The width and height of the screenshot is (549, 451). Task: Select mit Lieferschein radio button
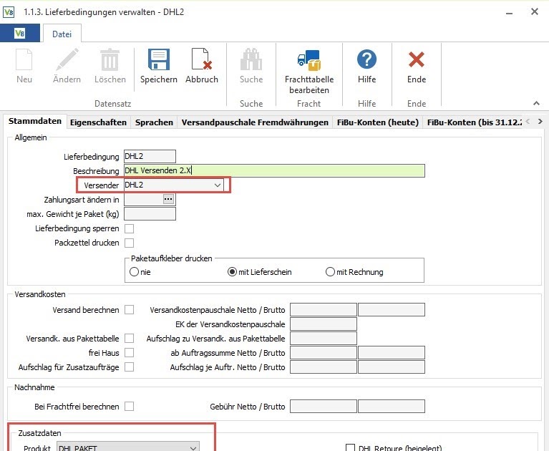[232, 272]
